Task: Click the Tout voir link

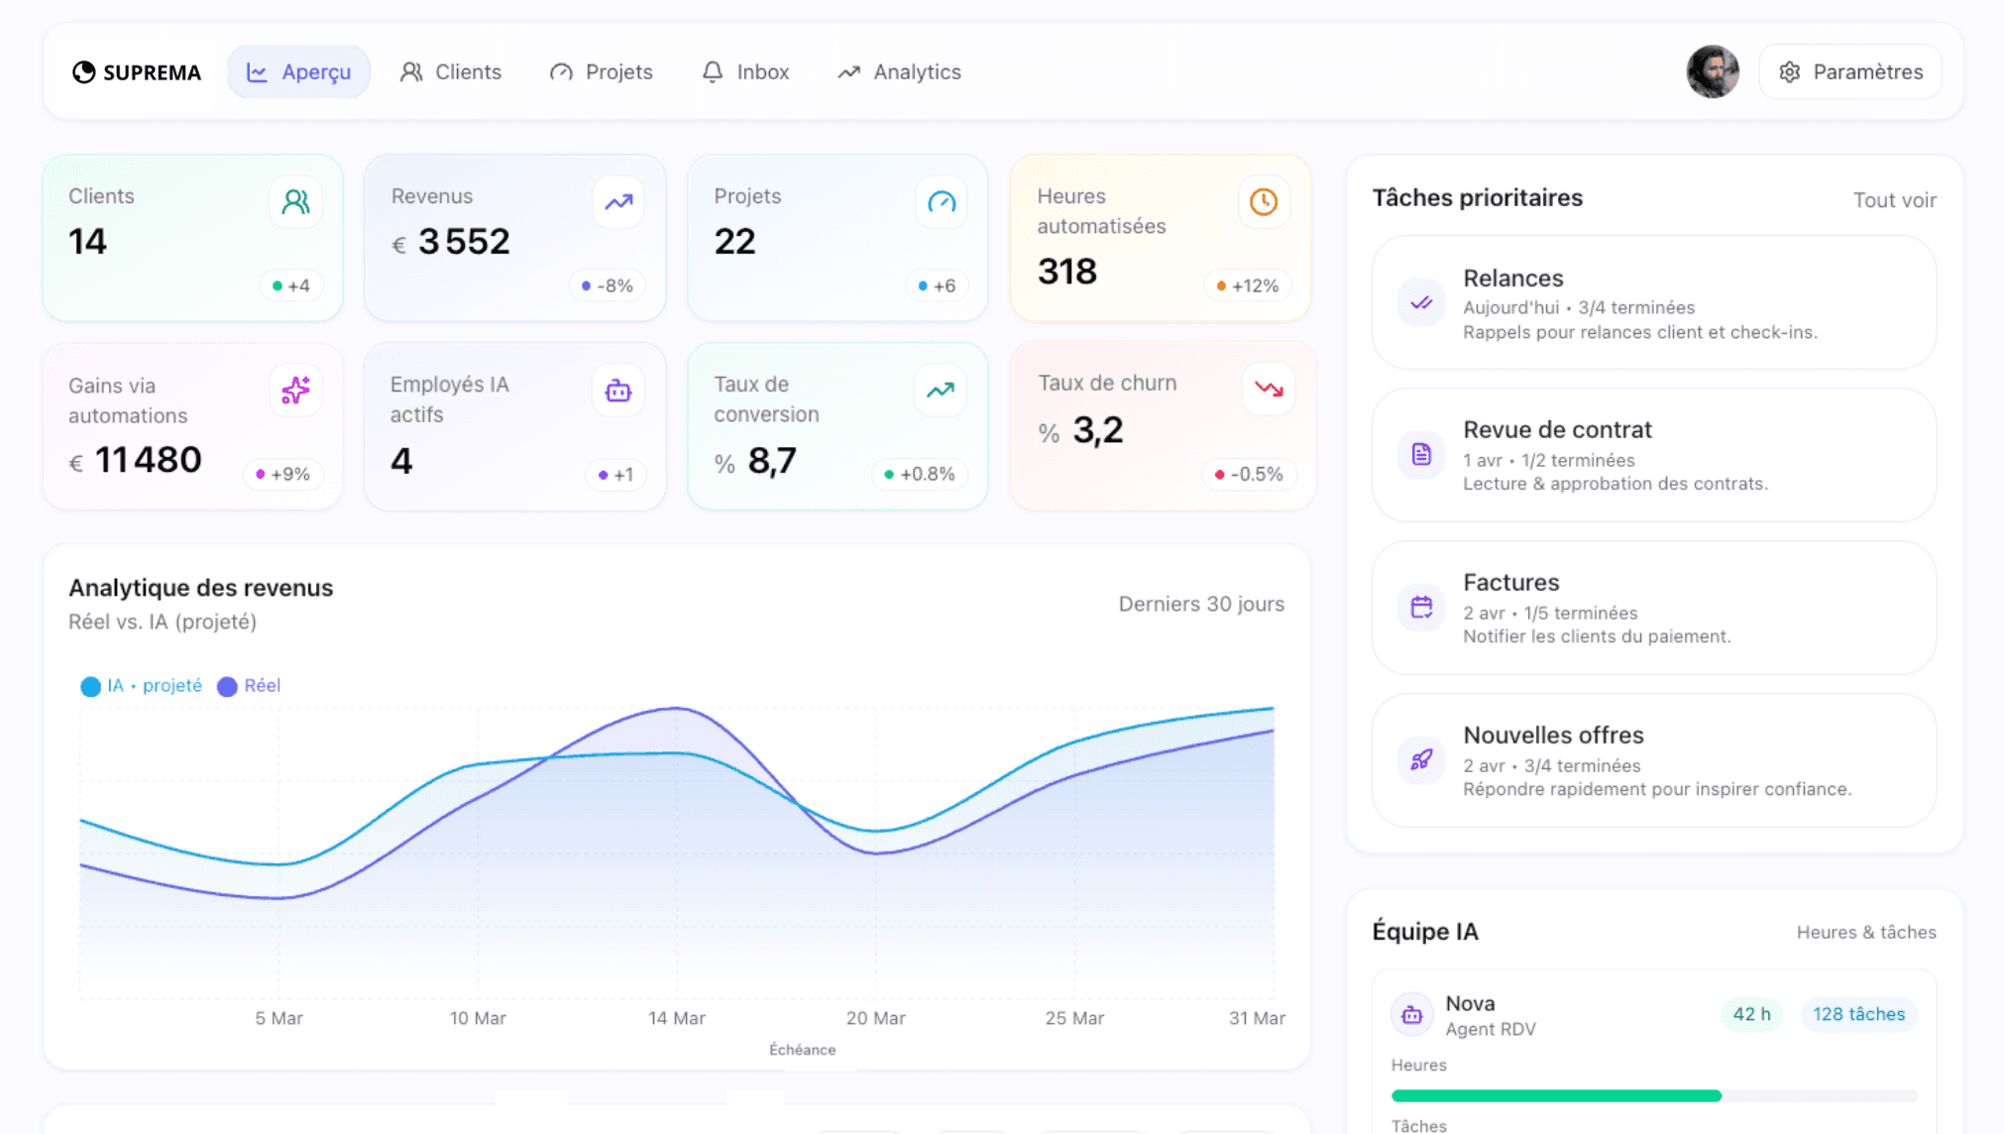Action: [x=1894, y=200]
